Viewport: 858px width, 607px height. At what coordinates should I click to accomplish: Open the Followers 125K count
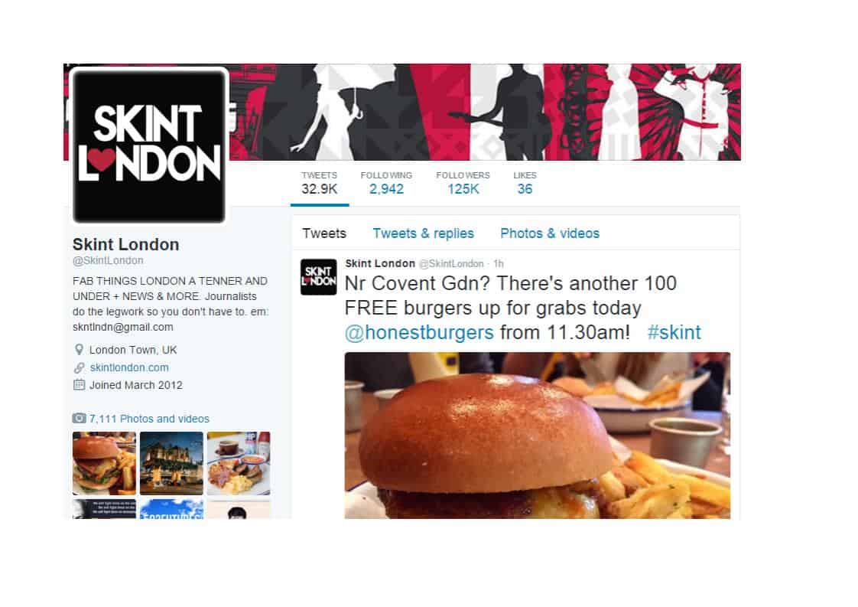click(x=463, y=184)
